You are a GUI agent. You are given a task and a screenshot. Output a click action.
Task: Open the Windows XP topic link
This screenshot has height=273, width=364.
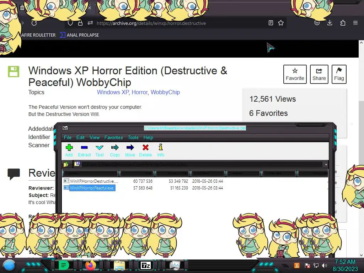coord(113,92)
